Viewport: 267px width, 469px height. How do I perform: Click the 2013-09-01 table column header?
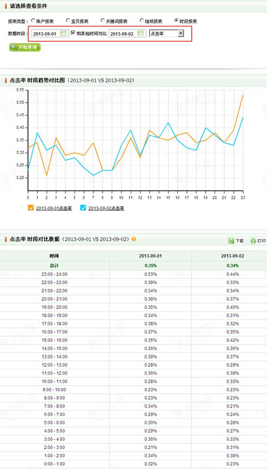tap(150, 256)
